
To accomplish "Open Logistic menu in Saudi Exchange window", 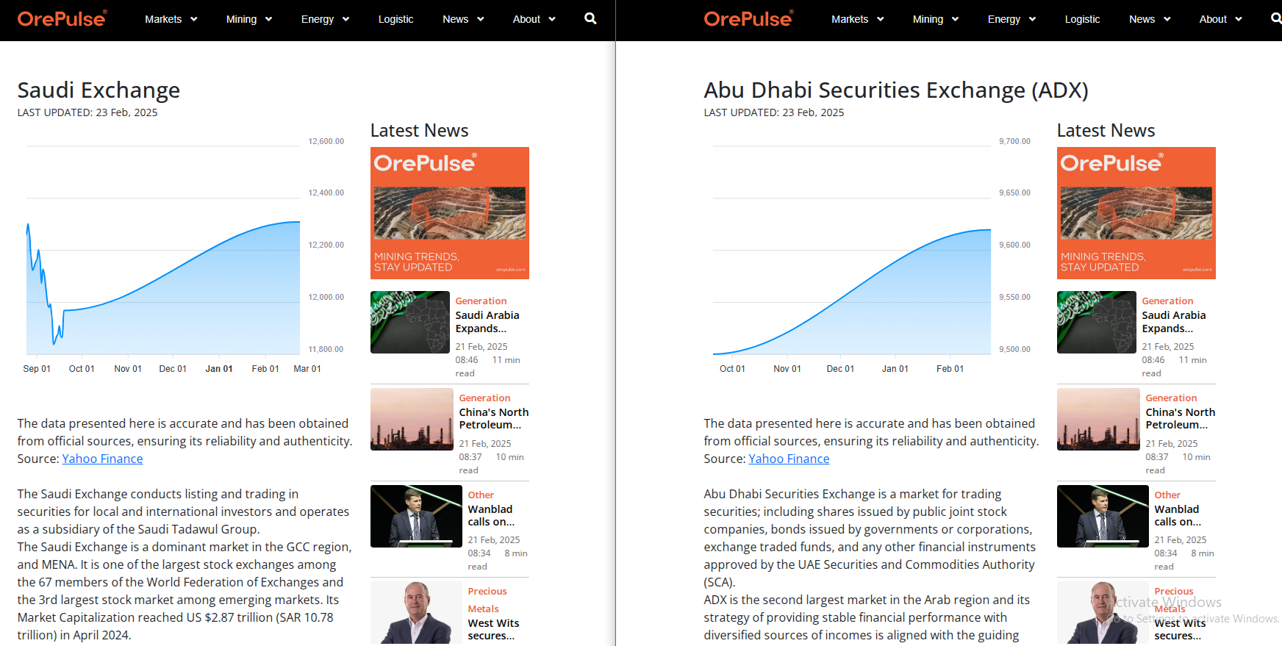I will click(x=395, y=19).
